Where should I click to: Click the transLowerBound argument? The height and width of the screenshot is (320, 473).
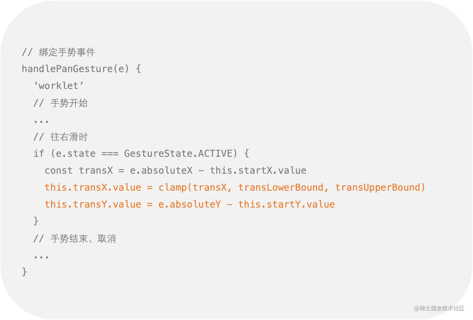click(x=281, y=187)
